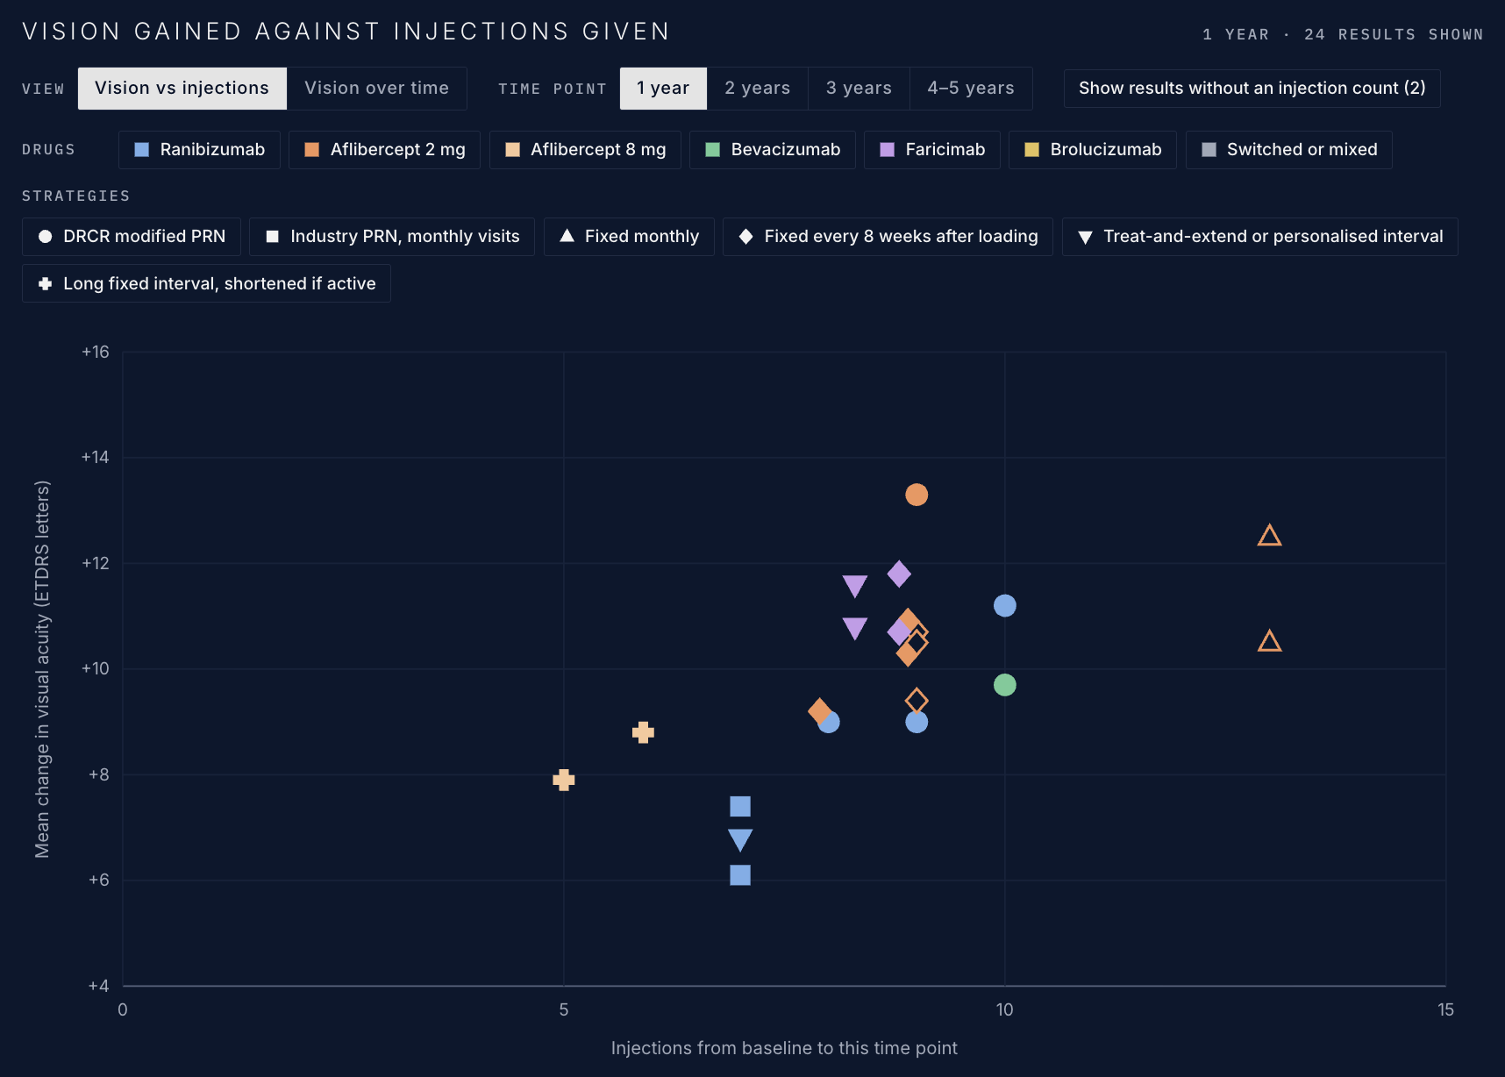Click cream plus marker near 6 injections
Screen dimensions: 1505x1077
(643, 732)
